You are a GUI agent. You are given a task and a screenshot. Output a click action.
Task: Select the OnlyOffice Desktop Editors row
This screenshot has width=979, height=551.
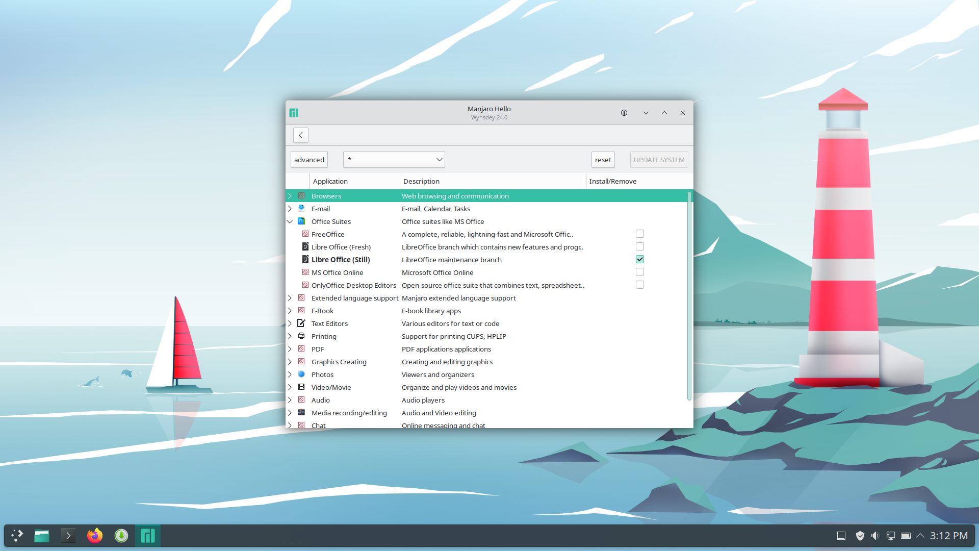point(486,285)
